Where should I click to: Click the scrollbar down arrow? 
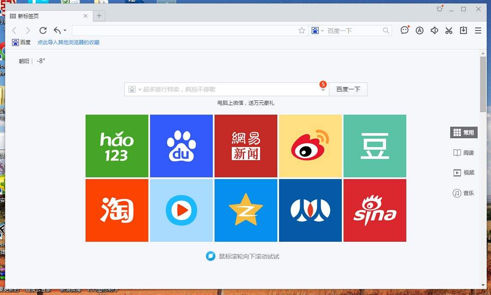[x=483, y=285]
